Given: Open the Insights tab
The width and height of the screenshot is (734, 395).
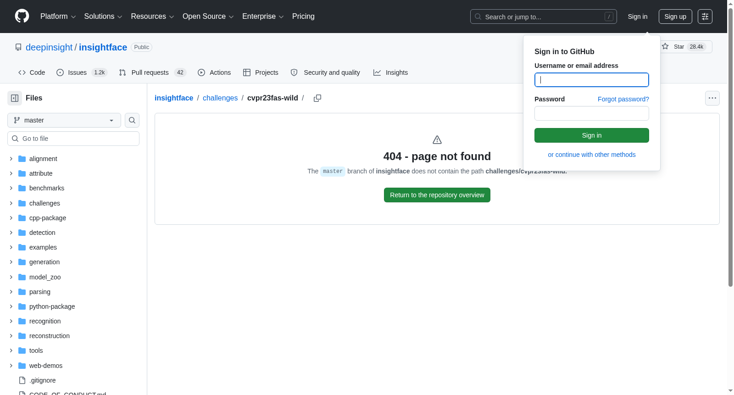Looking at the screenshot, I should click(390, 72).
